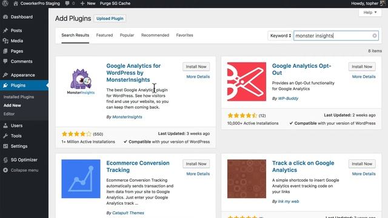Open Add New submenu item

pyautogui.click(x=12, y=105)
